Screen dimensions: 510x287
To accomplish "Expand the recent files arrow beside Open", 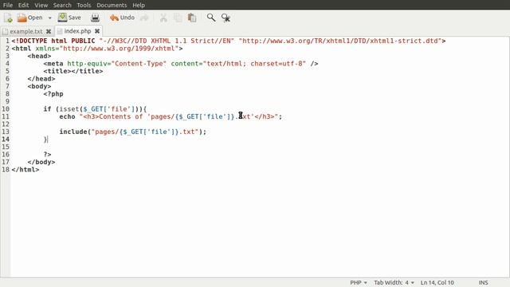I will click(x=49, y=18).
